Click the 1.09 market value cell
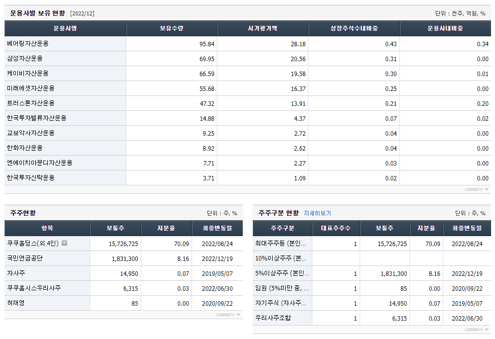This screenshot has height=339, width=495. [x=299, y=178]
